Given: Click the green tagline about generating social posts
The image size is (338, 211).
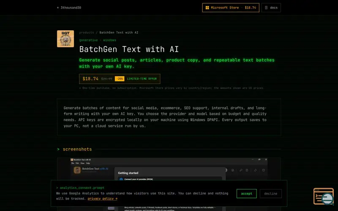Looking at the screenshot, I should coord(177,63).
